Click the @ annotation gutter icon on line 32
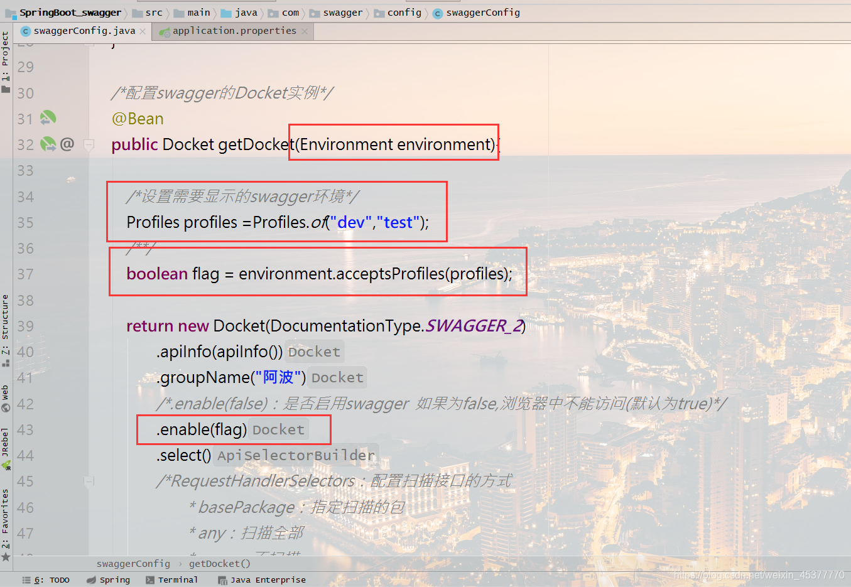 [x=67, y=144]
